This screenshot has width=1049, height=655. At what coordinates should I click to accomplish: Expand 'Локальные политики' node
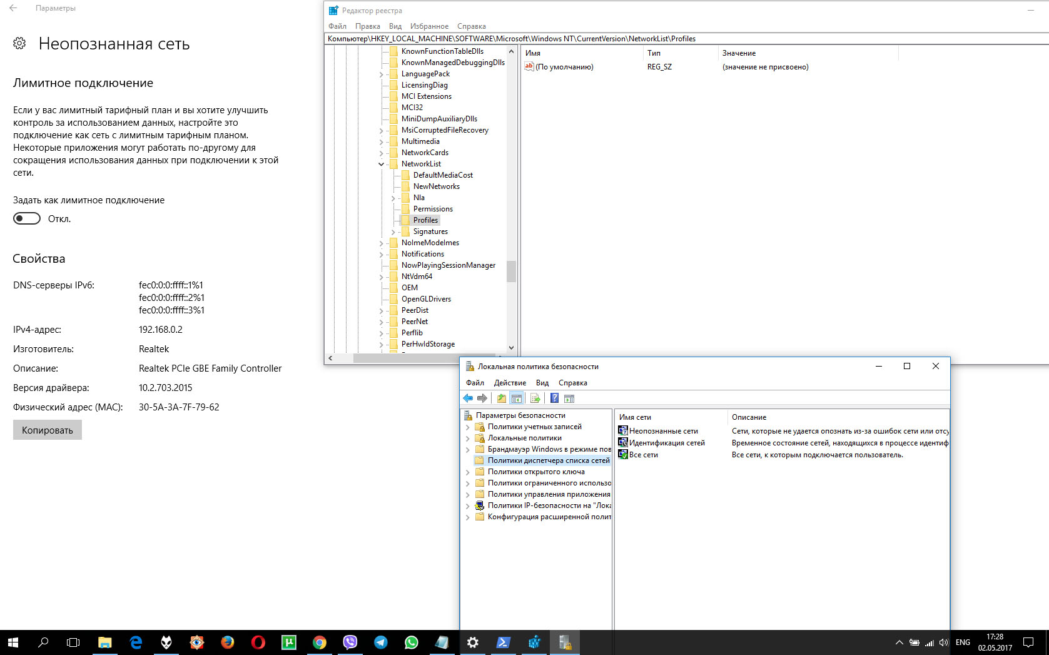pyautogui.click(x=467, y=438)
